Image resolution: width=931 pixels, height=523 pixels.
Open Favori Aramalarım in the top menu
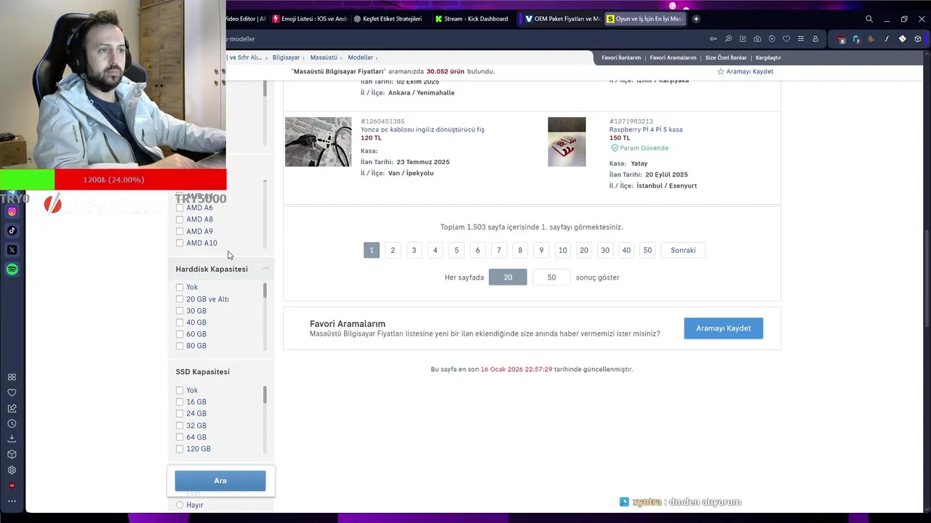(673, 57)
